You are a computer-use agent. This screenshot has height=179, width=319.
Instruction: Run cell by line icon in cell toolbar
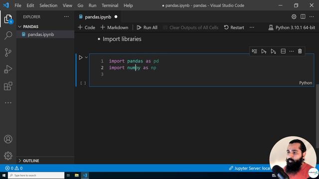[254, 51]
